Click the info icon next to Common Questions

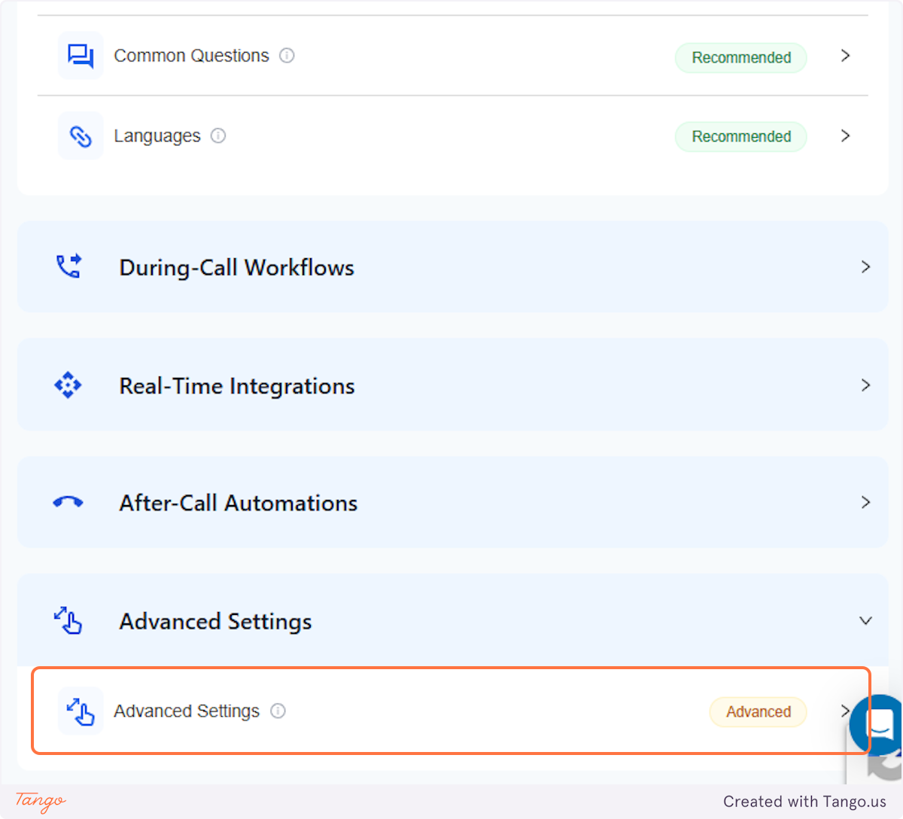click(x=287, y=55)
